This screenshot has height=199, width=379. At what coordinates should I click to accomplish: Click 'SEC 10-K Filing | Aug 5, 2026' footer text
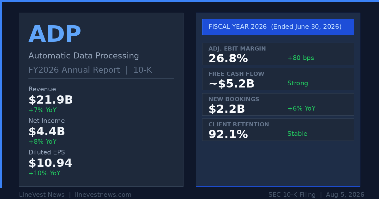pyautogui.click(x=316, y=195)
